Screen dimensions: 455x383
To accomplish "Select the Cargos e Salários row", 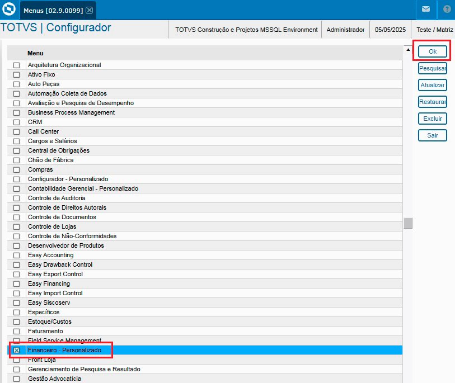I will click(x=205, y=141).
